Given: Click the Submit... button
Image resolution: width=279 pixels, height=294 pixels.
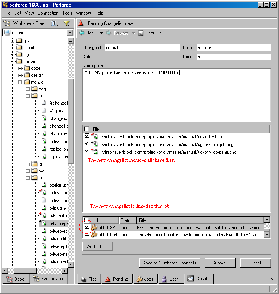Looking at the screenshot, I should [x=220, y=263].
